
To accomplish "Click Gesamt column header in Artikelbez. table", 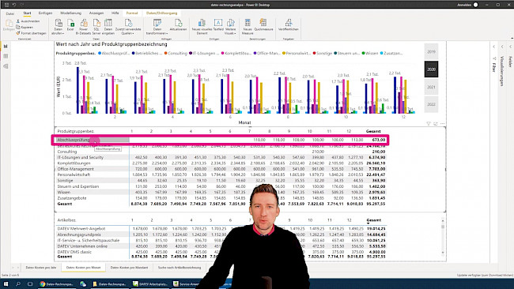I will 374,220.
